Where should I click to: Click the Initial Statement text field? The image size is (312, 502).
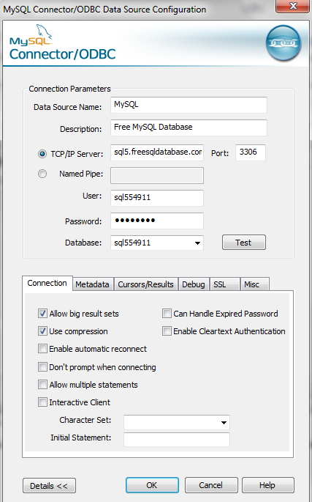(x=177, y=440)
